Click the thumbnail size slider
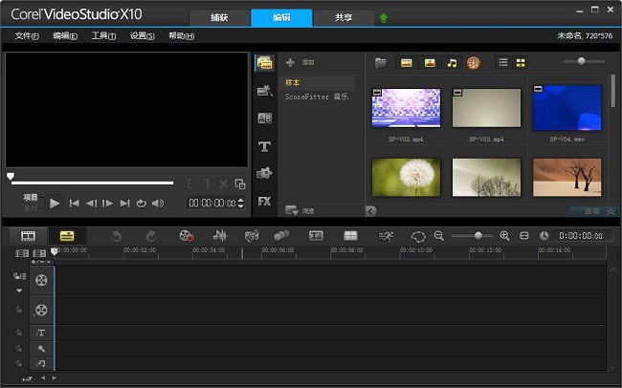This screenshot has height=388, width=622. (584, 62)
